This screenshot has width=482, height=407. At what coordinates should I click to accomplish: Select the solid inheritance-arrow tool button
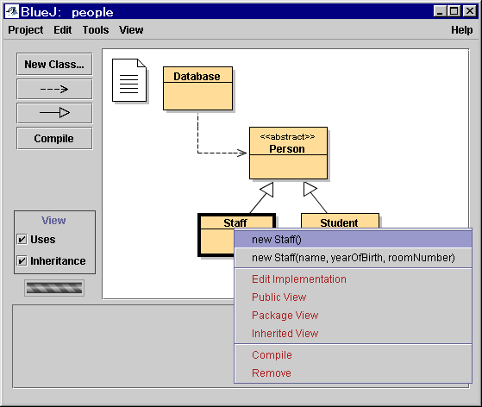coord(54,113)
